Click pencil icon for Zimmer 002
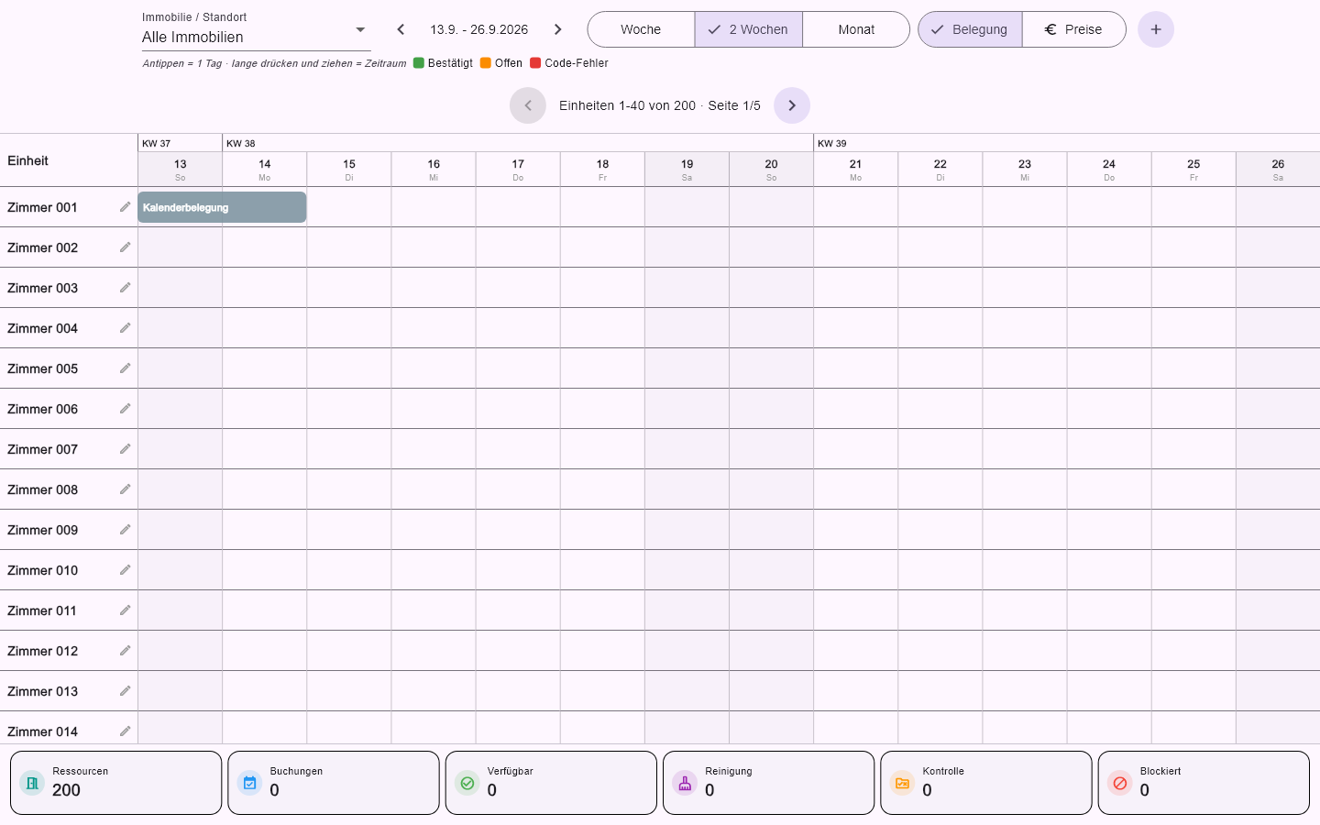The image size is (1320, 825). 125,247
